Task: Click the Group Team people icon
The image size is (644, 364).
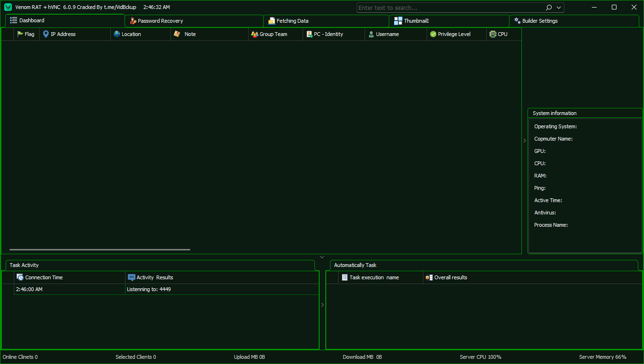Action: [x=255, y=34]
